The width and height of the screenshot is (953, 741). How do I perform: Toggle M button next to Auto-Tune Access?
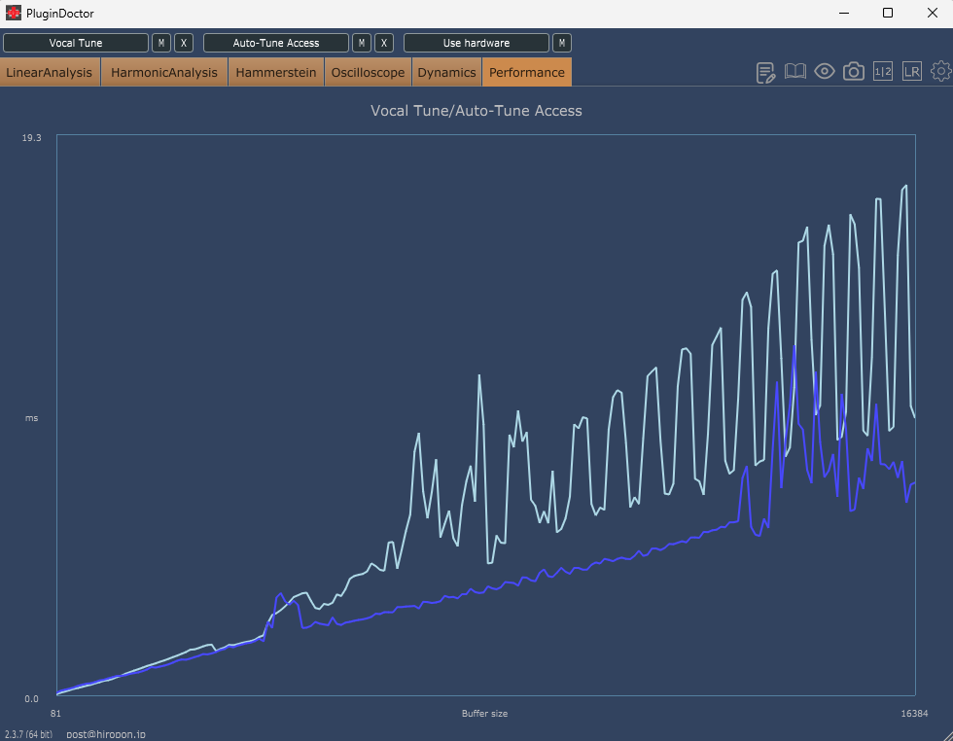click(362, 43)
